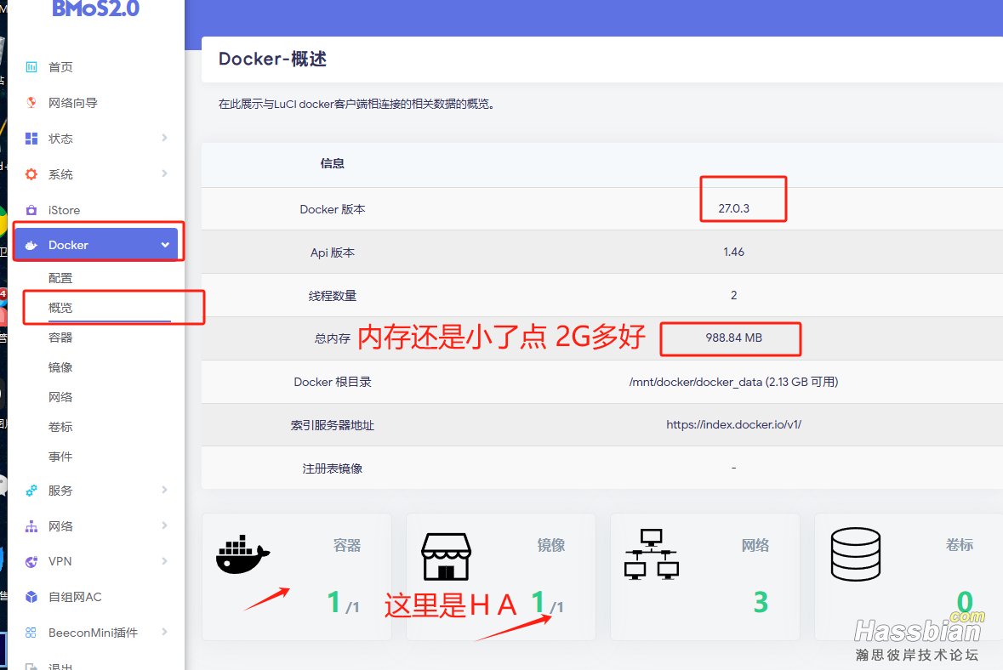Viewport: 1003px width, 670px height.
Task: Click the 网络 card title link
Action: pyautogui.click(x=755, y=545)
